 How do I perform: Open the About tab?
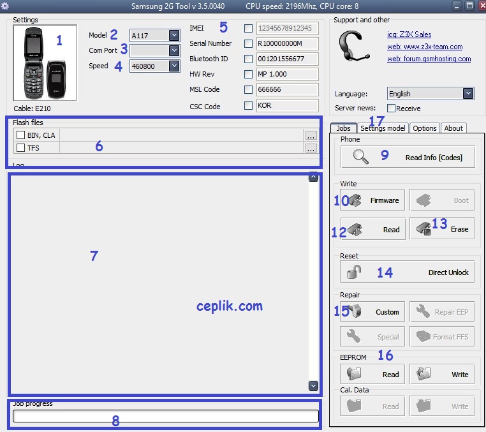(453, 128)
